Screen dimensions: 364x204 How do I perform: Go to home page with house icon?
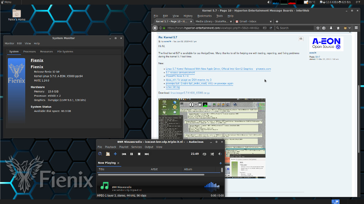pyautogui.click(x=338, y=28)
